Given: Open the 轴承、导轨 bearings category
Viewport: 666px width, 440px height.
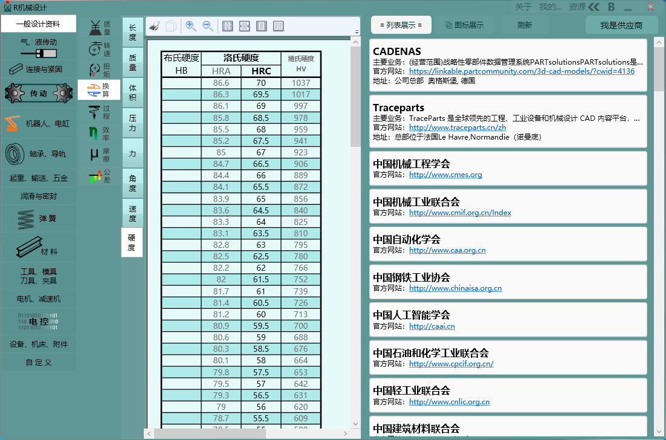Looking at the screenshot, I should click(39, 154).
